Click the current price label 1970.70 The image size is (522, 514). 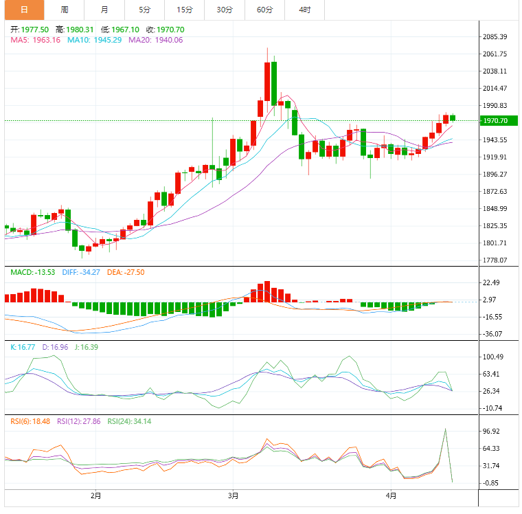[x=499, y=120]
